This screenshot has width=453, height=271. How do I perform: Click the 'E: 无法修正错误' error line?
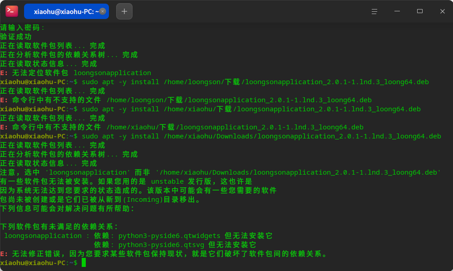164,254
